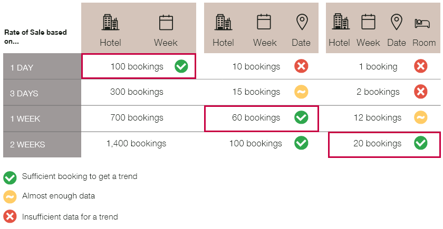Click the yellow tilde icon beside 12 bookings
This screenshot has height=229, width=443.
point(421,117)
